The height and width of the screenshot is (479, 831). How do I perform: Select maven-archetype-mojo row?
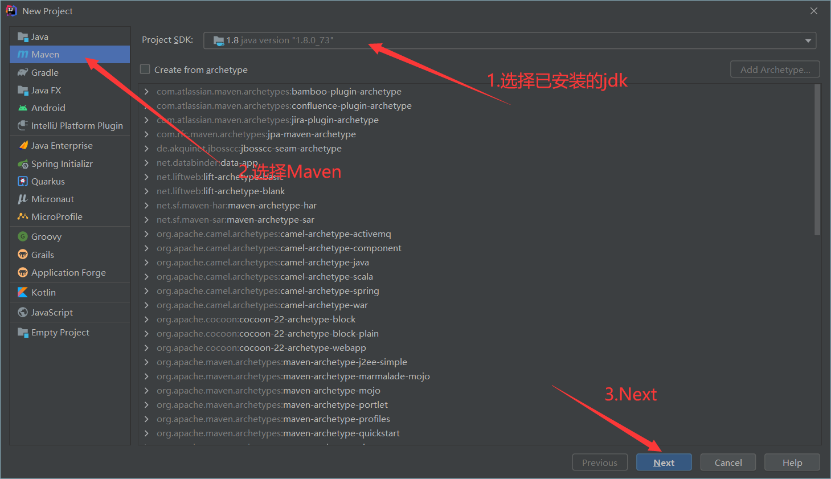click(x=476, y=391)
